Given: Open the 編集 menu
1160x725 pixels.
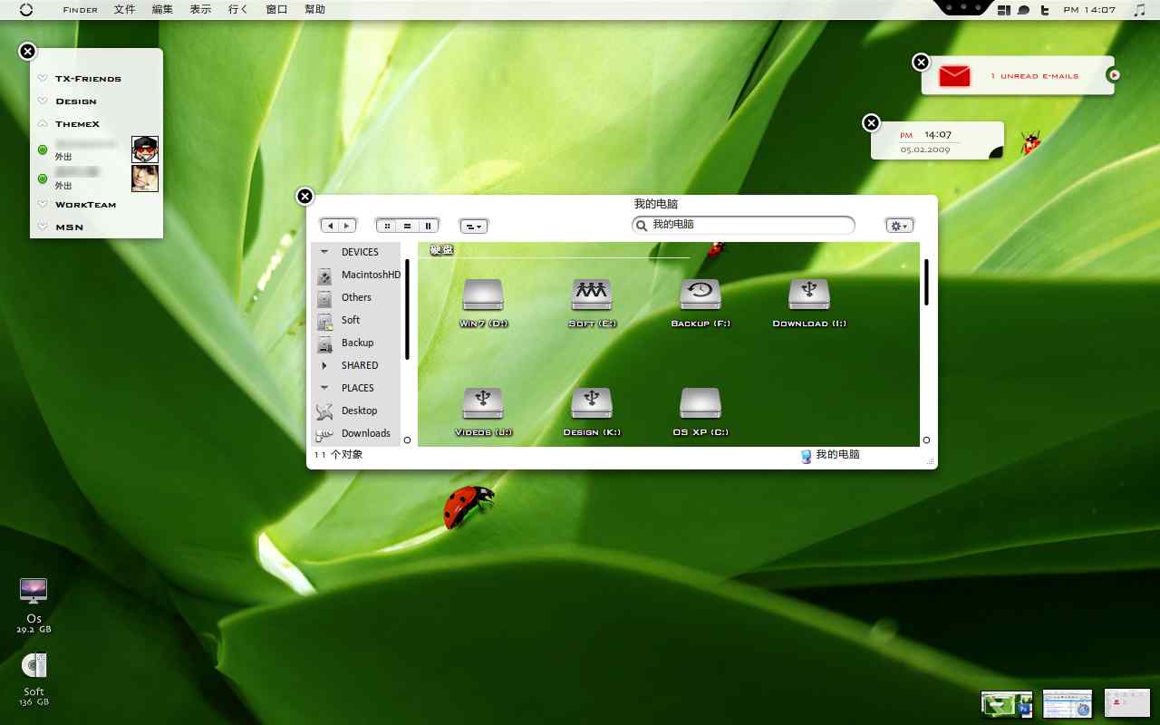Looking at the screenshot, I should point(163,10).
